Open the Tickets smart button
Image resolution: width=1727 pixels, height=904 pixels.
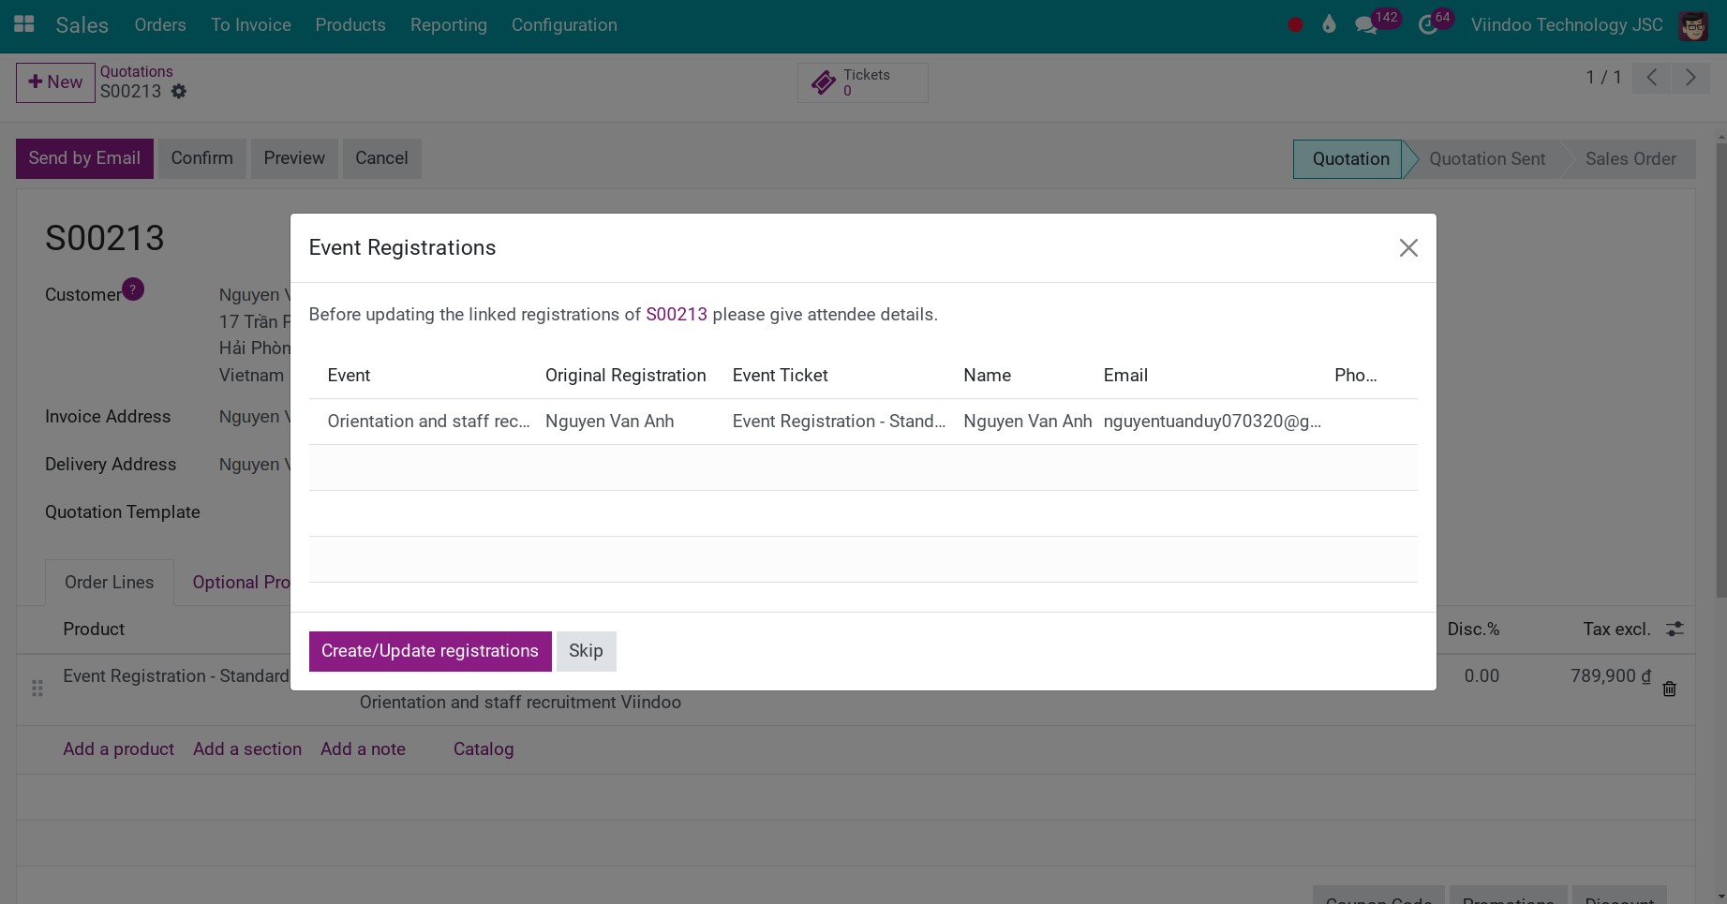click(862, 82)
